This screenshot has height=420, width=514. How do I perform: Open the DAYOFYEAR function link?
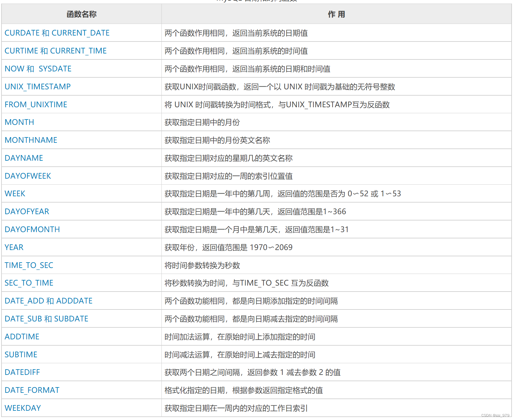click(27, 211)
